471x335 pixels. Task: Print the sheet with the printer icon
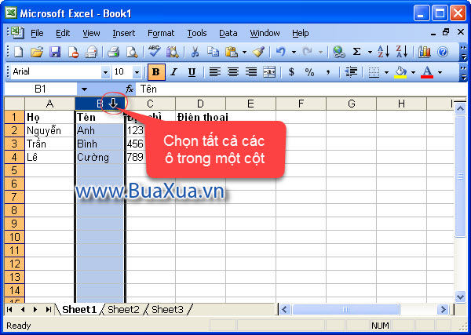coord(114,53)
